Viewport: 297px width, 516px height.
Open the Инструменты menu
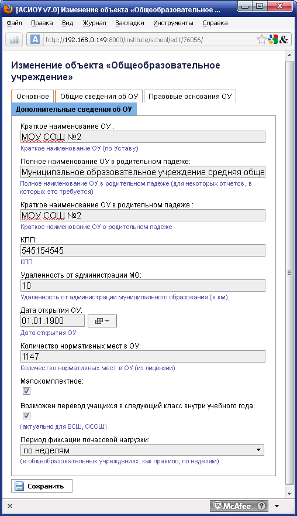173,23
